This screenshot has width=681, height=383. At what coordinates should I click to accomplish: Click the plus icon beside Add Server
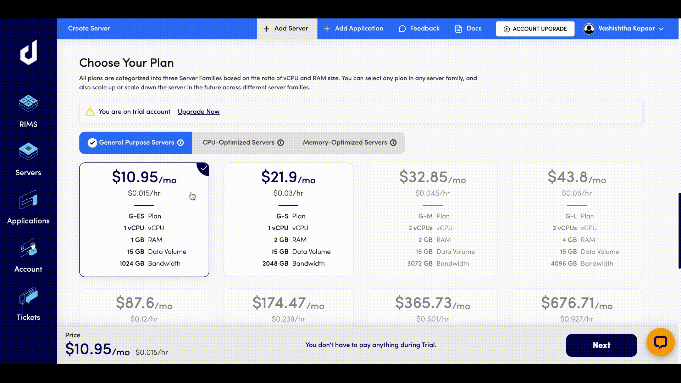click(x=266, y=29)
